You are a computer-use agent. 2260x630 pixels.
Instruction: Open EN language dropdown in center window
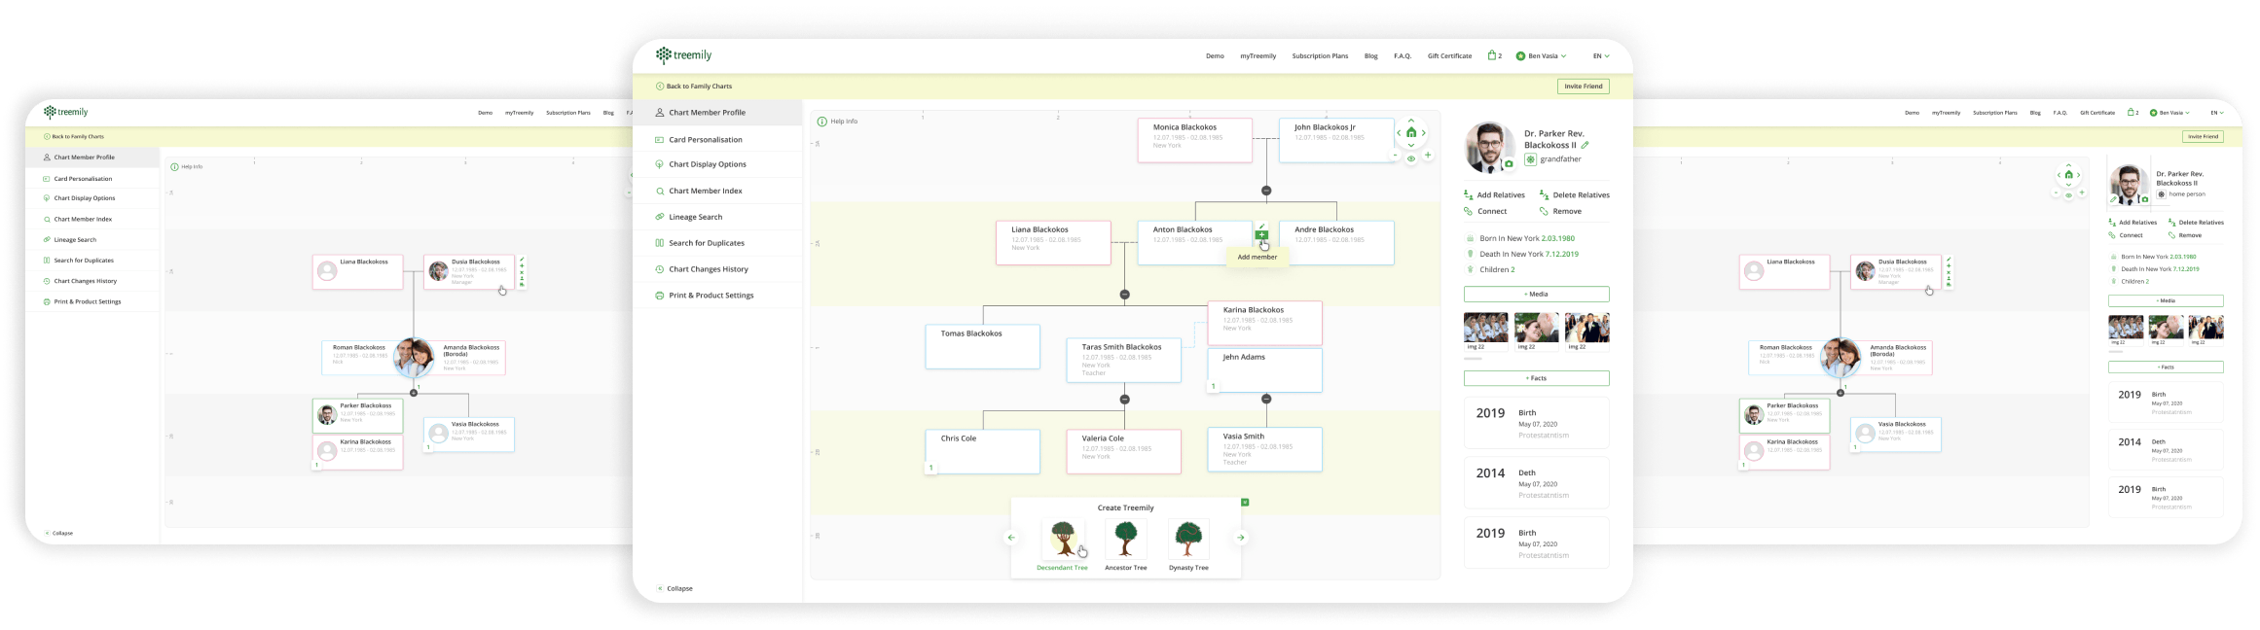1601,56
